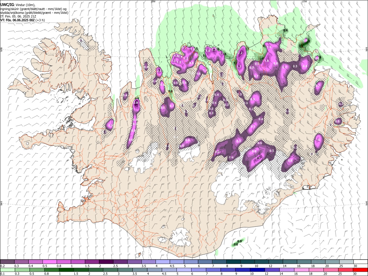
Task: Click the 'VT: Fös. 06.06.2025 00Z' valid time
Action: (x=18, y=20)
